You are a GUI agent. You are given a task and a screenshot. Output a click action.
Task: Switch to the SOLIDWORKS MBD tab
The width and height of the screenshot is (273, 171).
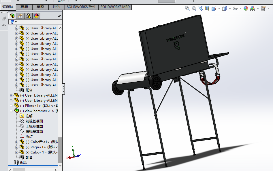coord(115,7)
